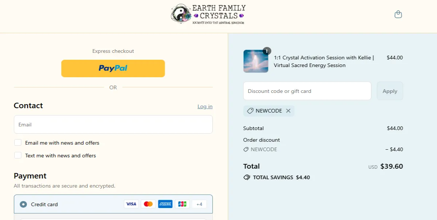Image resolution: width=437 pixels, height=220 pixels.
Task: Remove the NEWCODE discount code
Action: 288,111
